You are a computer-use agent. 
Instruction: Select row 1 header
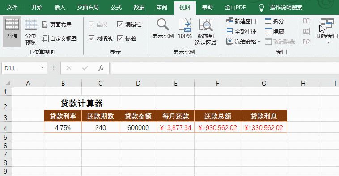pyautogui.click(x=6, y=92)
